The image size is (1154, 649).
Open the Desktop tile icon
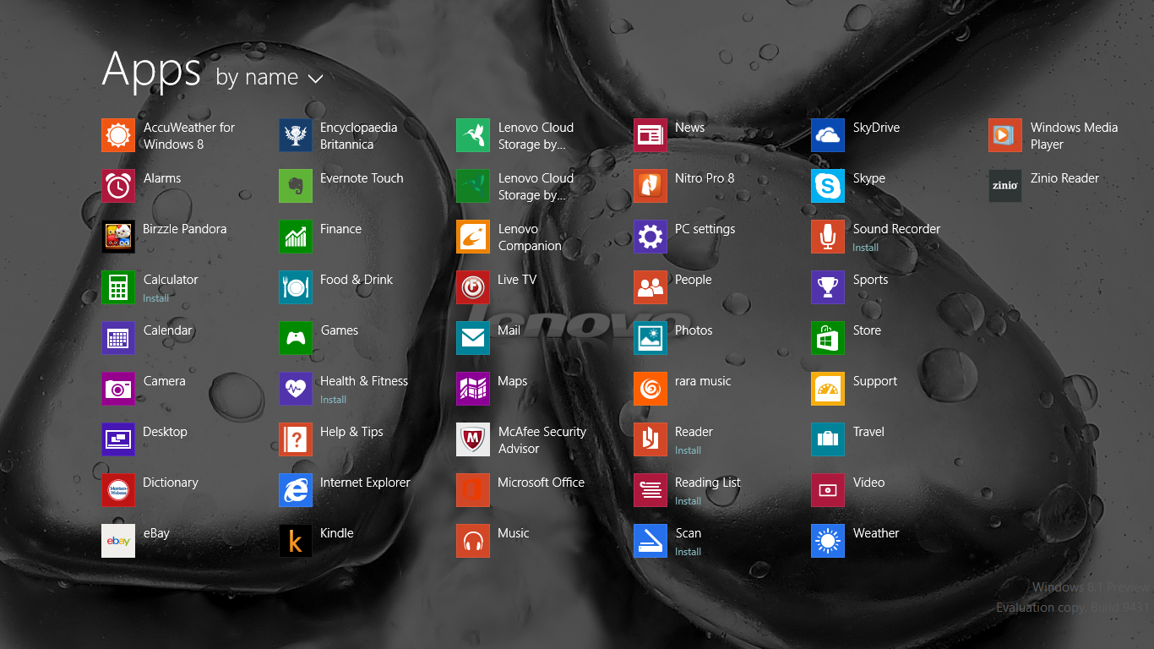pyautogui.click(x=118, y=439)
